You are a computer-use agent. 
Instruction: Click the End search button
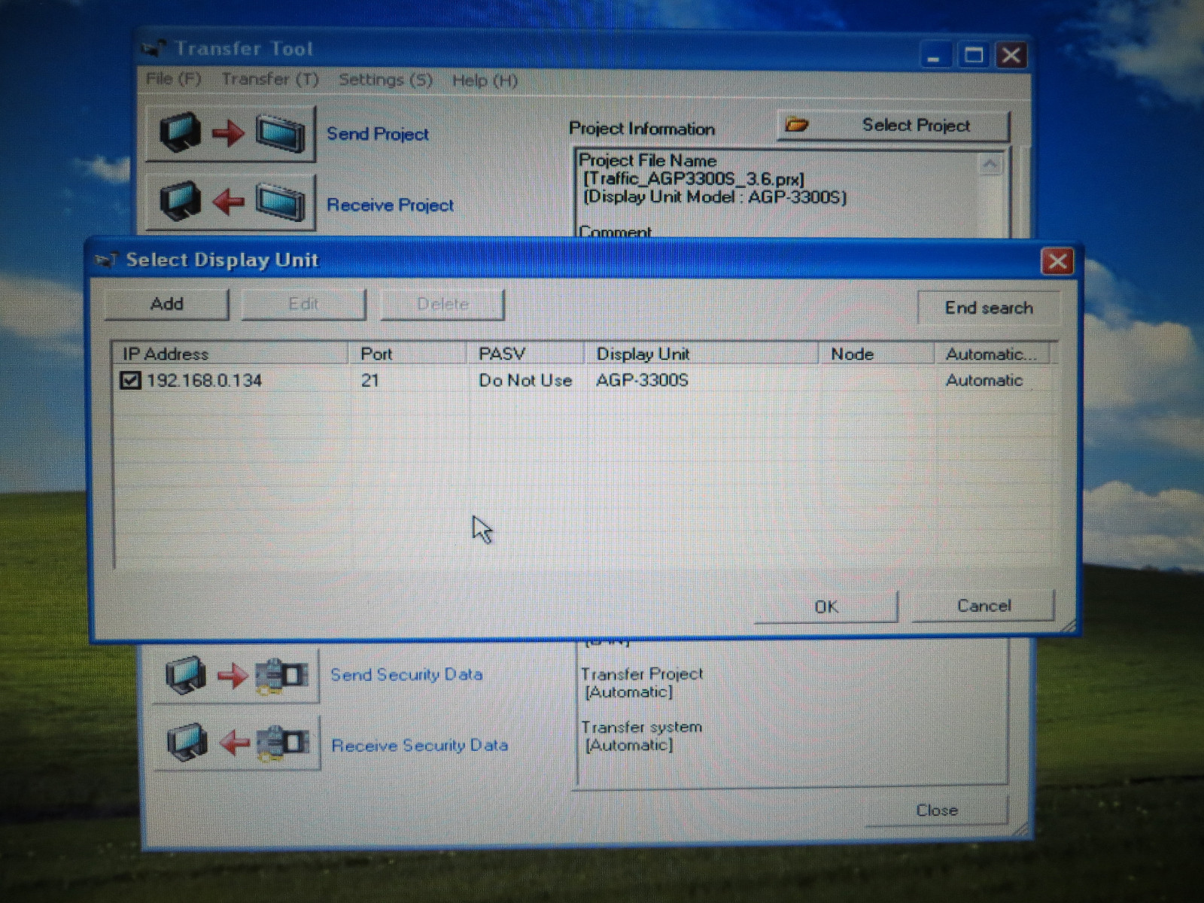point(988,308)
